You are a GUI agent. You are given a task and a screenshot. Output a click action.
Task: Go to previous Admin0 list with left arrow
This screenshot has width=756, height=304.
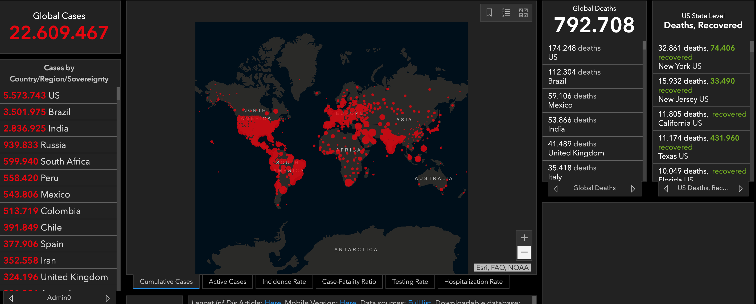11,298
